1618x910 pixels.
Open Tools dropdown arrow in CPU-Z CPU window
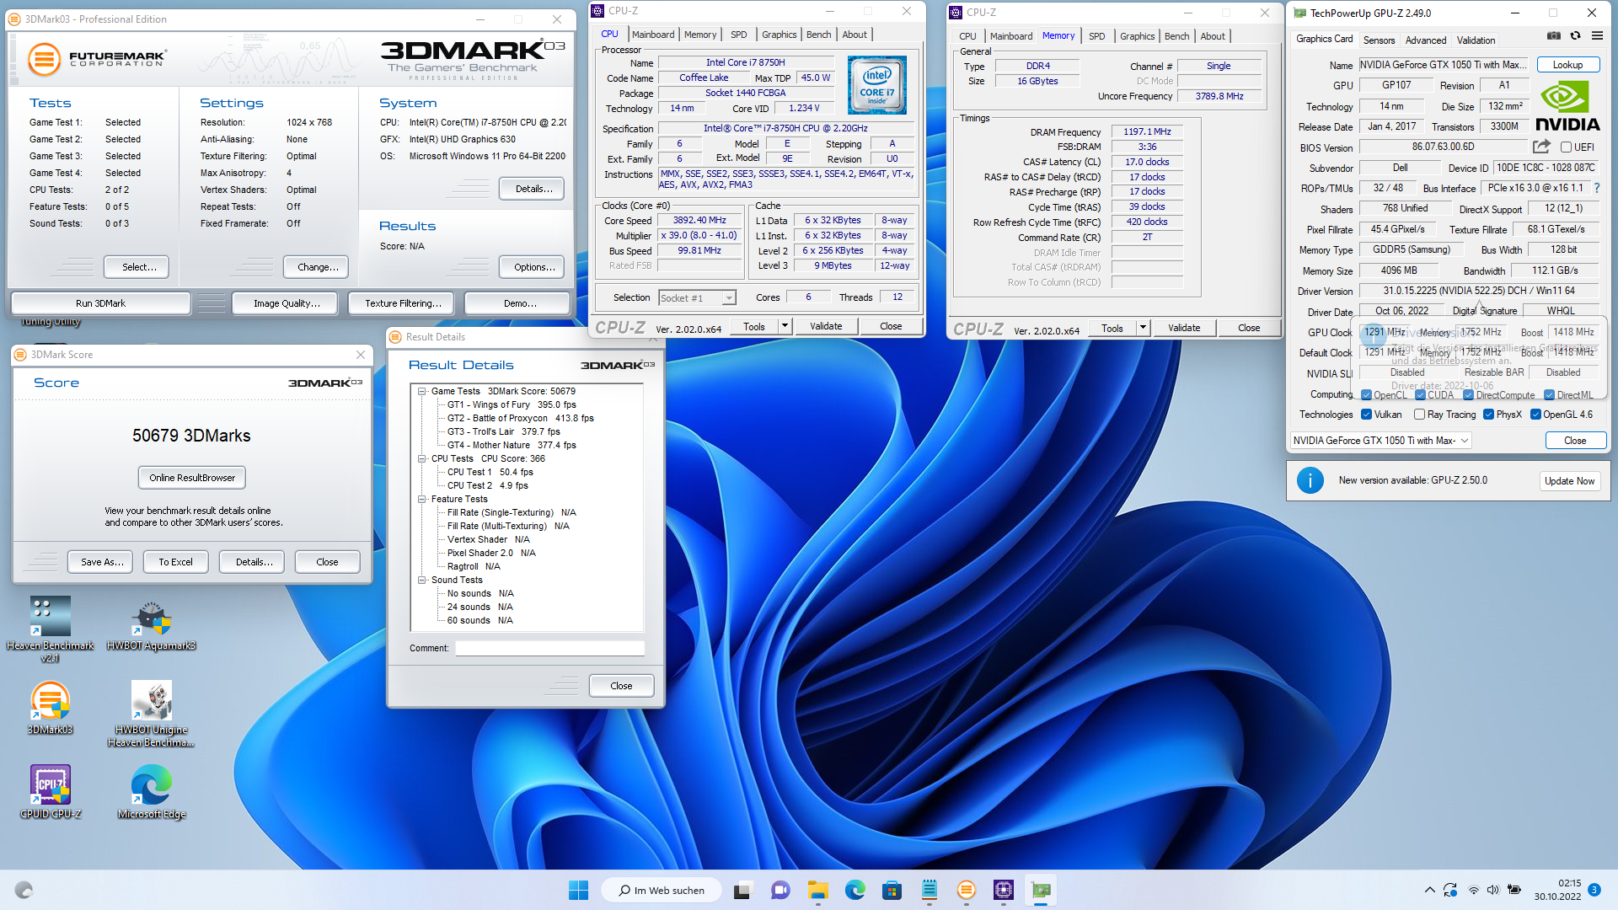(785, 326)
